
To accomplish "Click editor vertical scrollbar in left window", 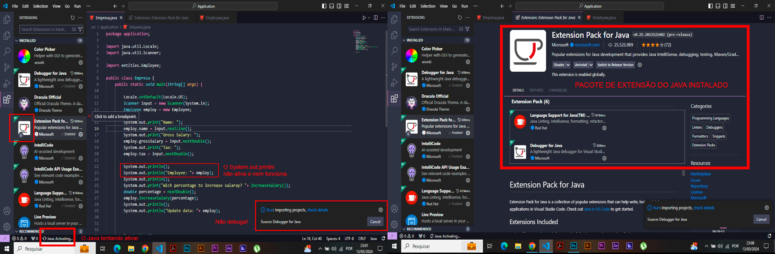I will click(x=386, y=79).
